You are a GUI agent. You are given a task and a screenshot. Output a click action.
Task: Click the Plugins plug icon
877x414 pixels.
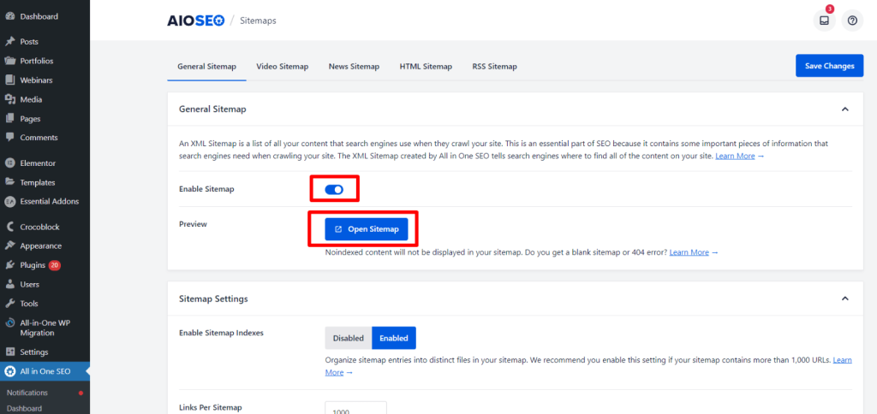pyautogui.click(x=9, y=265)
